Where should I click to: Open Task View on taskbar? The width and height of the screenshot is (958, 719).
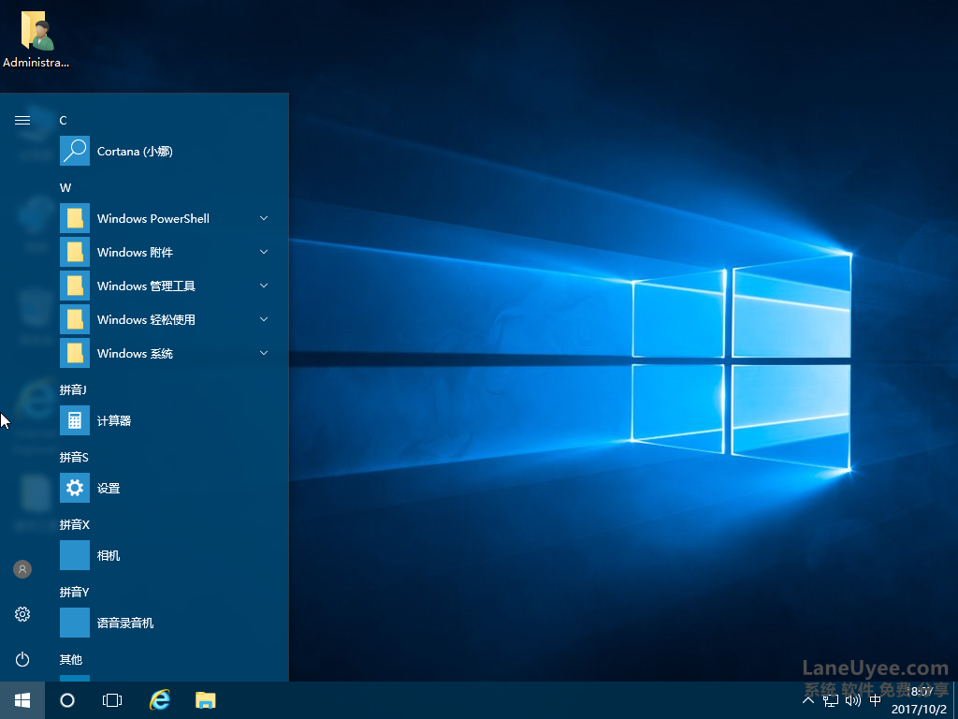click(x=112, y=700)
